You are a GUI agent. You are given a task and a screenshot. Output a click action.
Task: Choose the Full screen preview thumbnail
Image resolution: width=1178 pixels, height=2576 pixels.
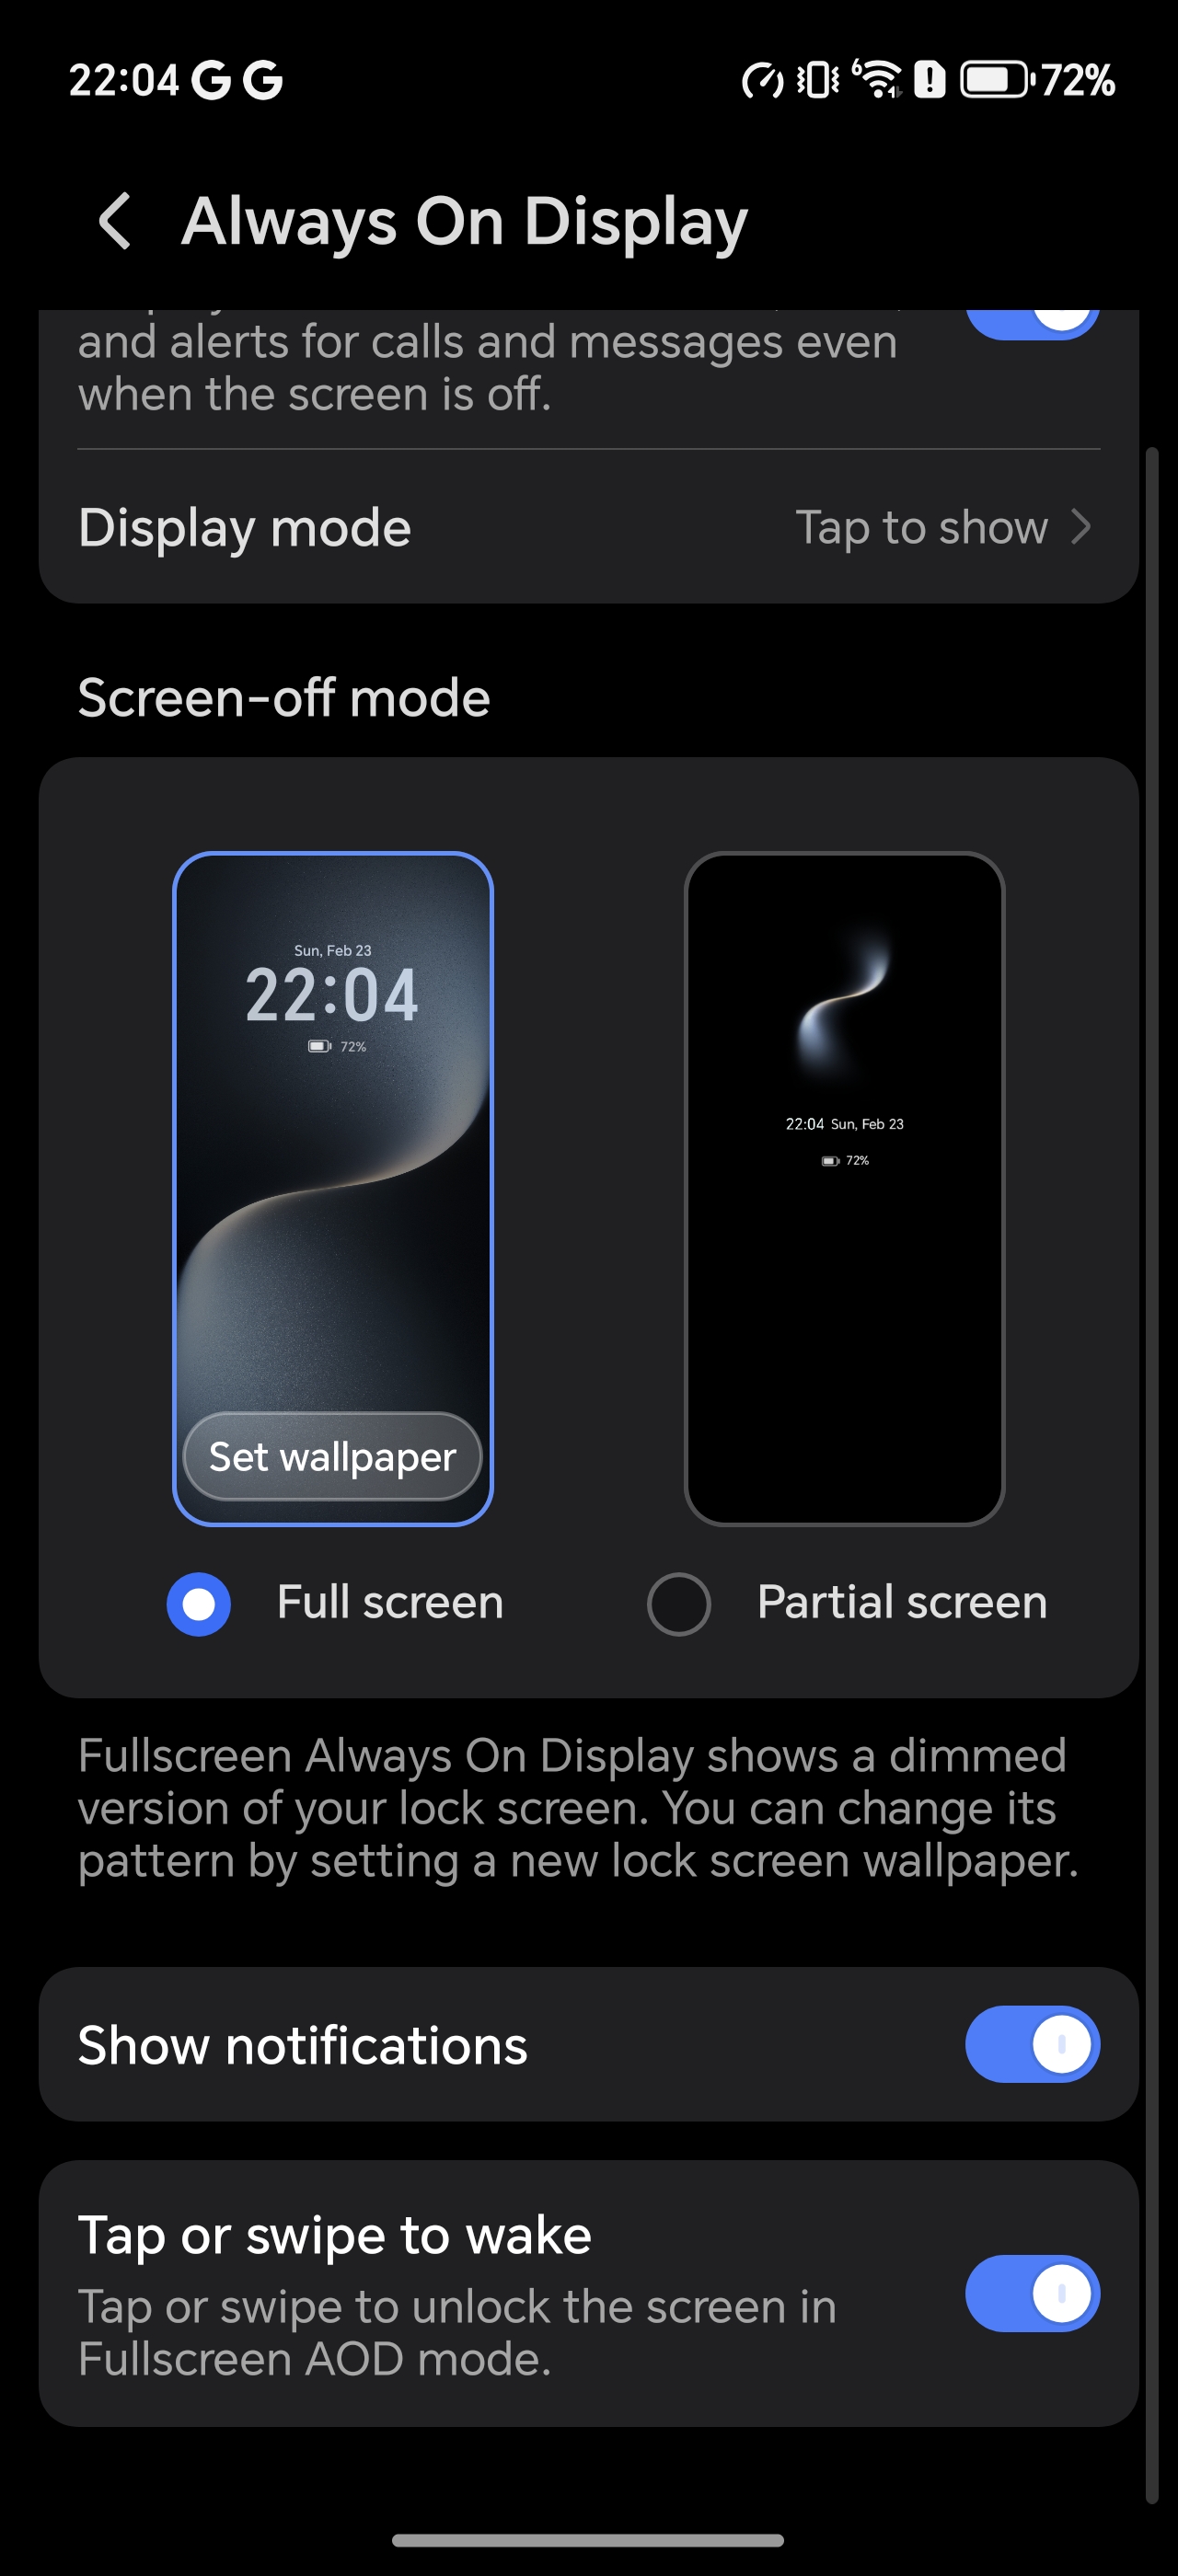[333, 1188]
